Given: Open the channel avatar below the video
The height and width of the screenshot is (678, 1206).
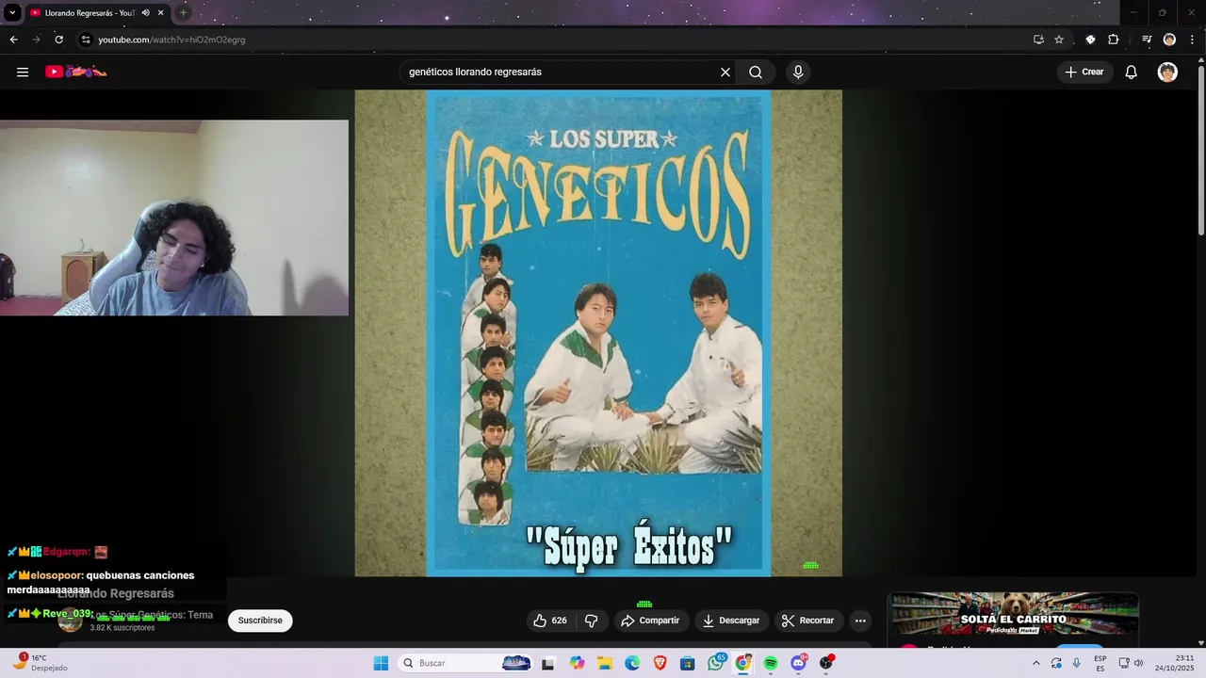Looking at the screenshot, I should 70,621.
